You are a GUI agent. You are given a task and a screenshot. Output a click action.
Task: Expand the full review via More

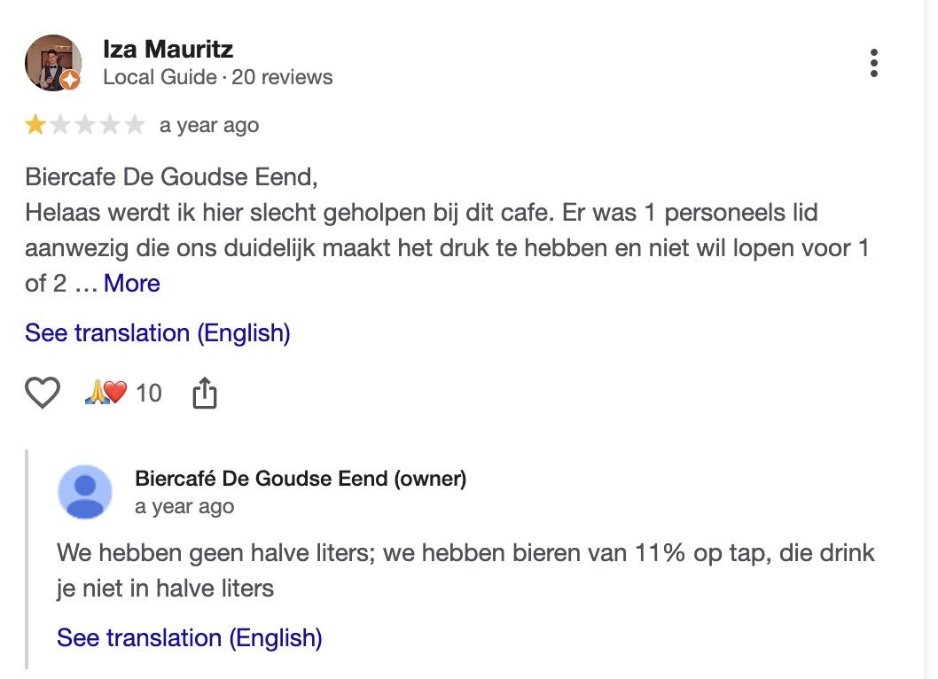(x=132, y=284)
